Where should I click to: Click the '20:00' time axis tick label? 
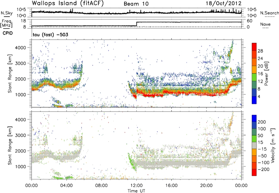coord(206,186)
